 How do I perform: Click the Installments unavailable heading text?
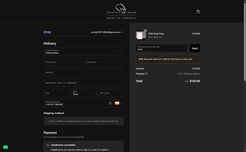(x=63, y=145)
